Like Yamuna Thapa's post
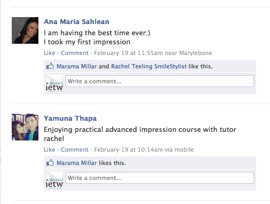270x204 pixels. coord(50,150)
